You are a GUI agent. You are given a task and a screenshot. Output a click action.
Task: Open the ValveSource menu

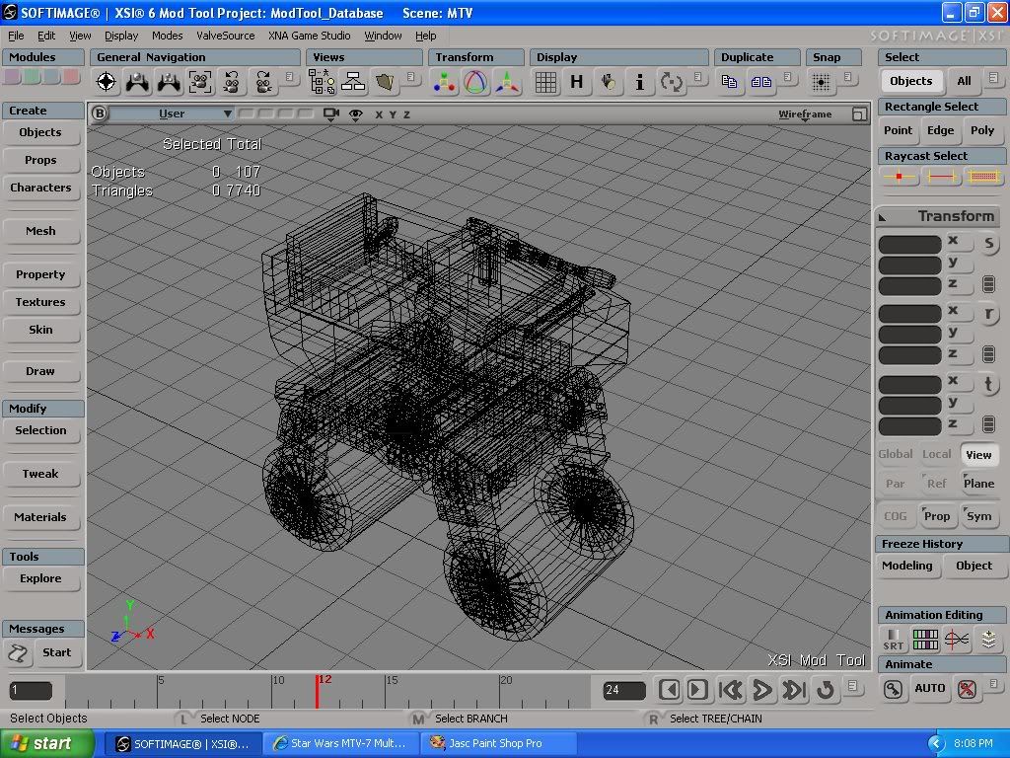point(226,36)
